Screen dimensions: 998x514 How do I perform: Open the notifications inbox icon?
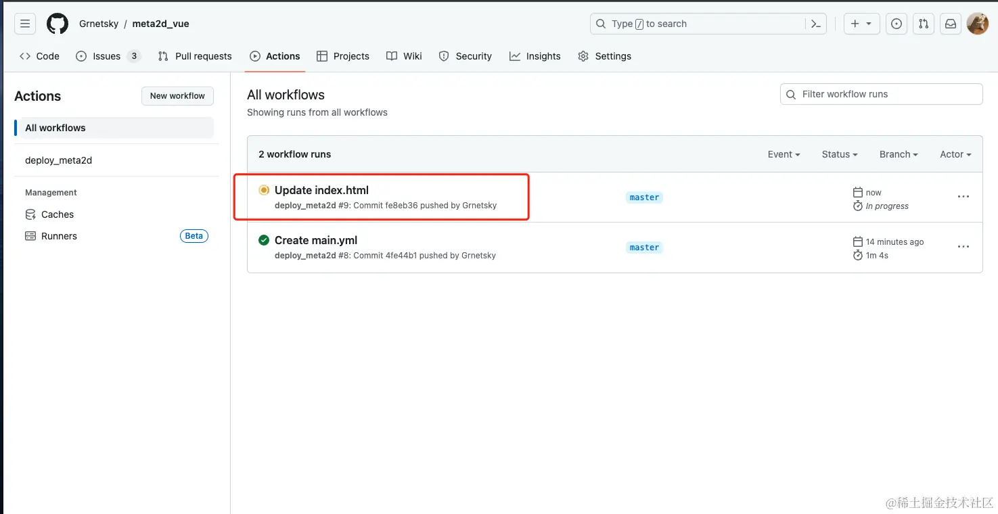click(x=951, y=24)
